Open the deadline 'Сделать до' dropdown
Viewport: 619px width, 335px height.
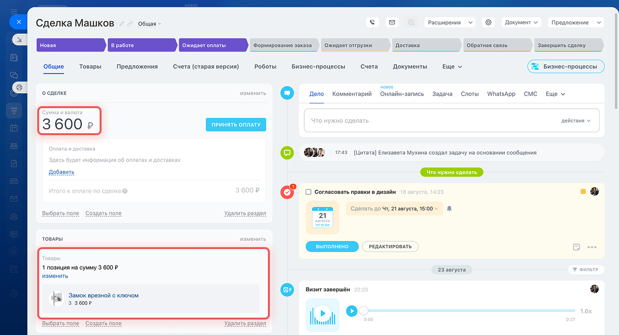coord(394,209)
